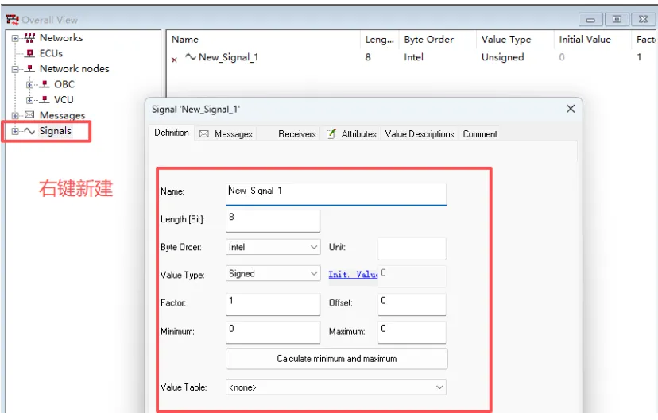Click the signal Name input field
The width and height of the screenshot is (658, 420).
(x=335, y=191)
